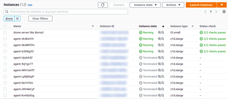Screen dimensions: 228x99
Task: Zoom-in filter icon for drone server row
Action: coord(159,33)
